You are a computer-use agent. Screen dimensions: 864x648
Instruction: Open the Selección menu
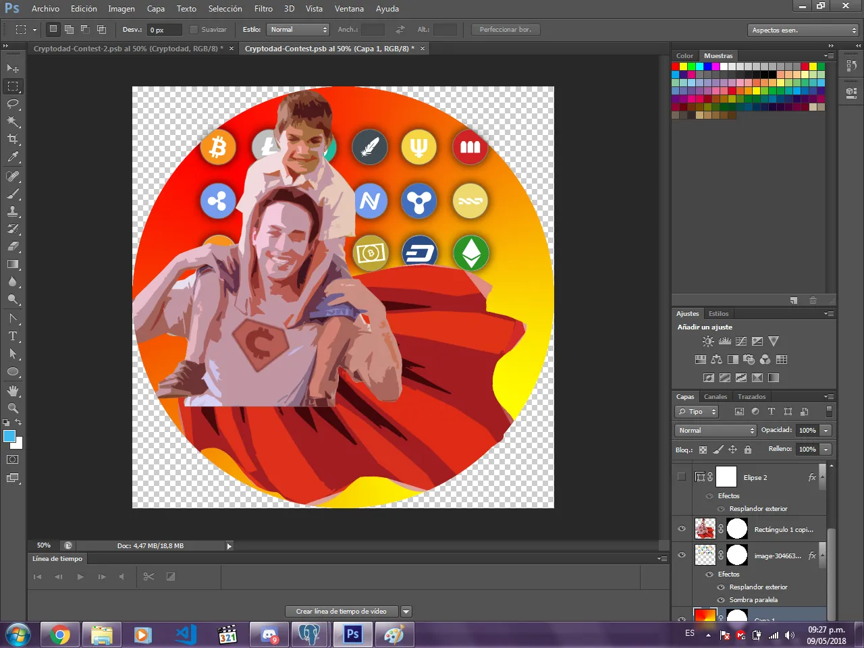pyautogui.click(x=225, y=9)
